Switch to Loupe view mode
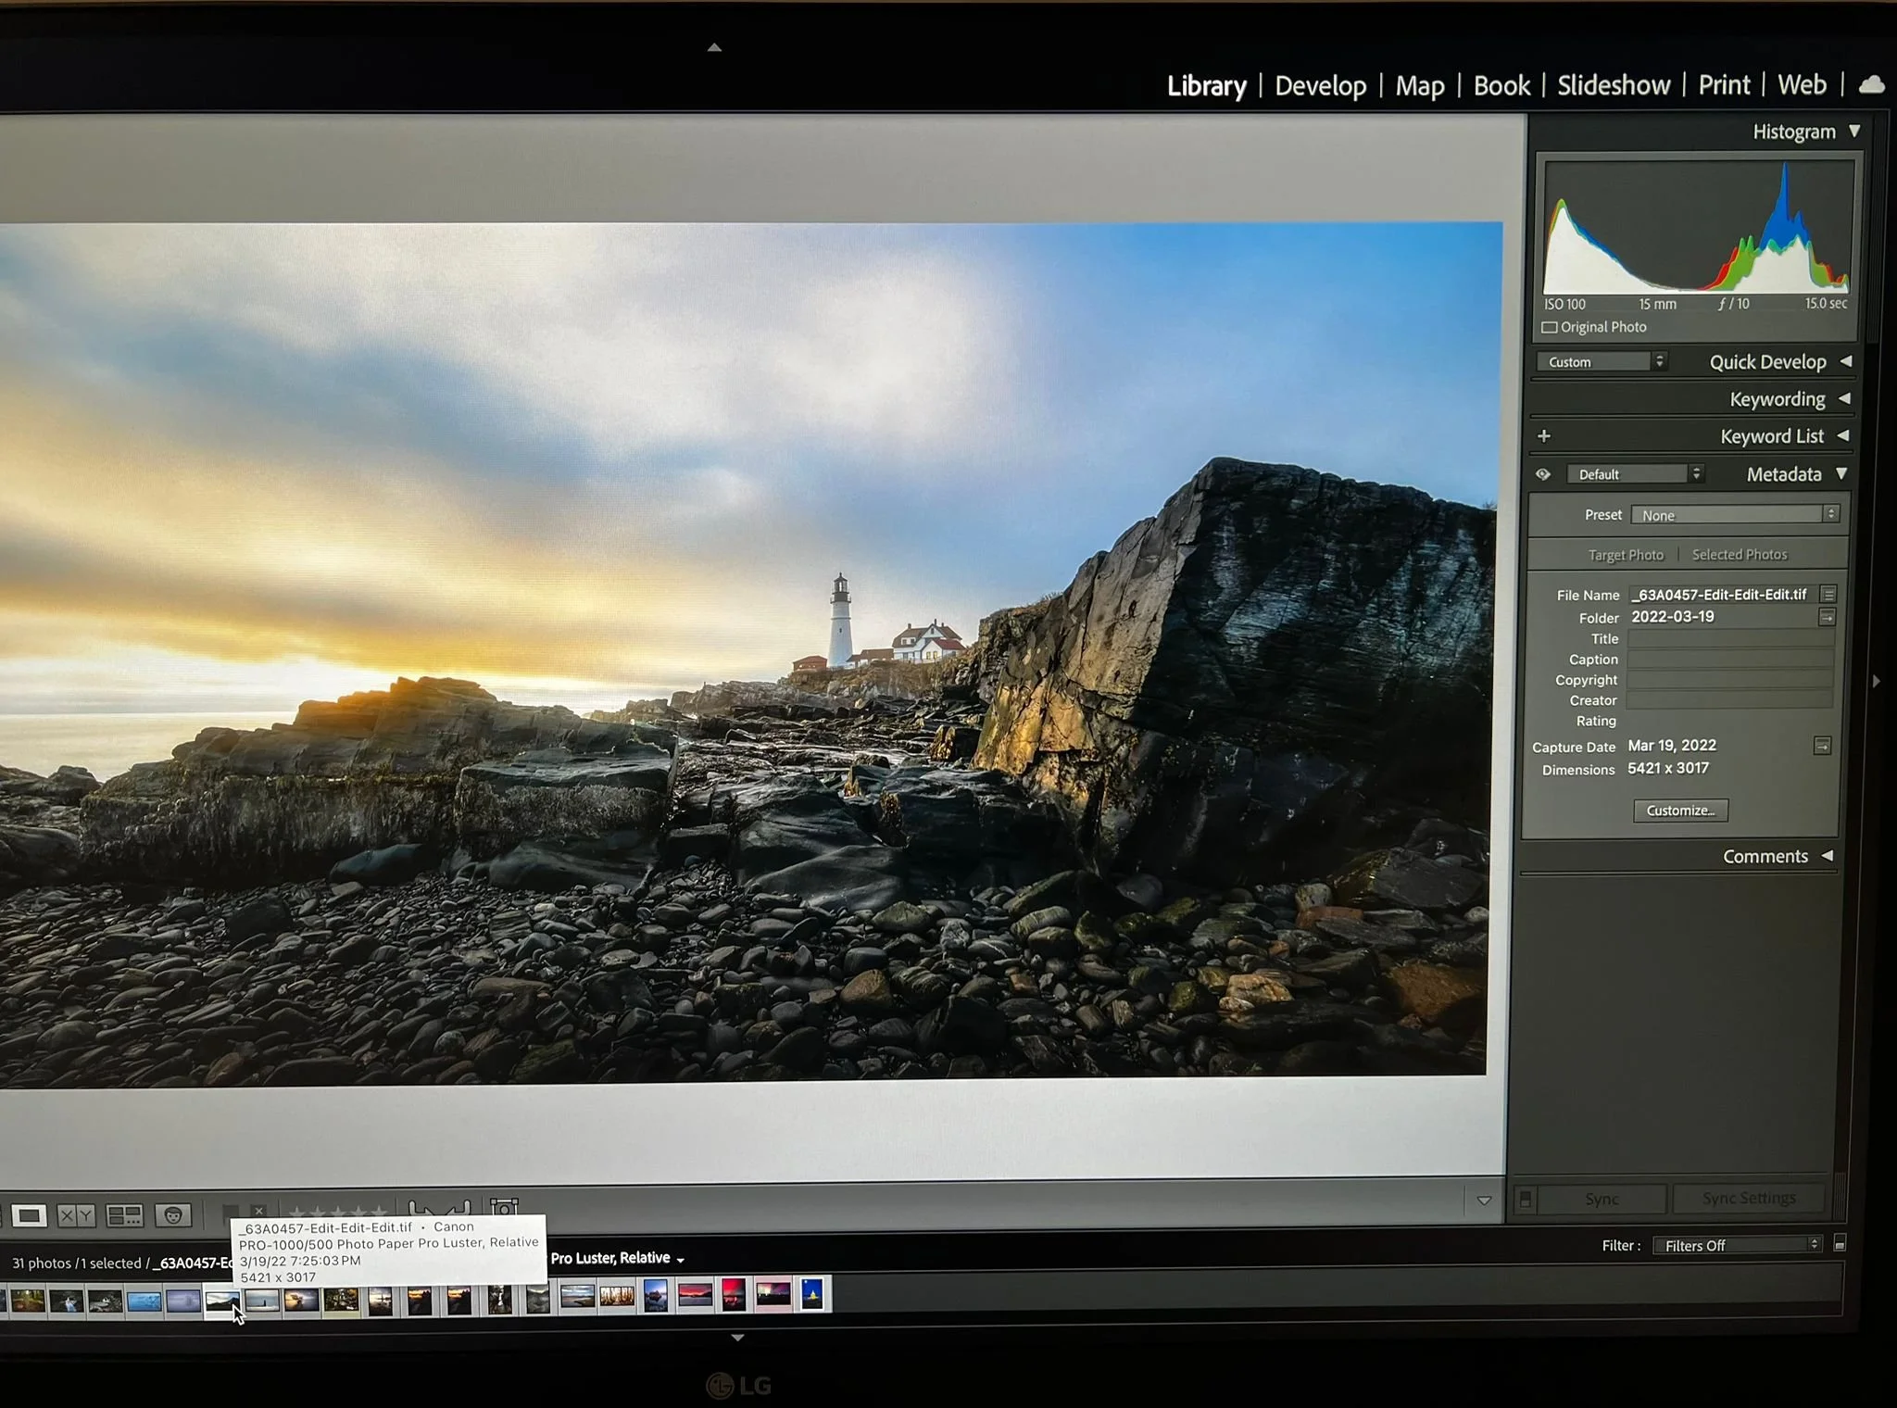Screen dimensions: 1897x1408 click(29, 1215)
